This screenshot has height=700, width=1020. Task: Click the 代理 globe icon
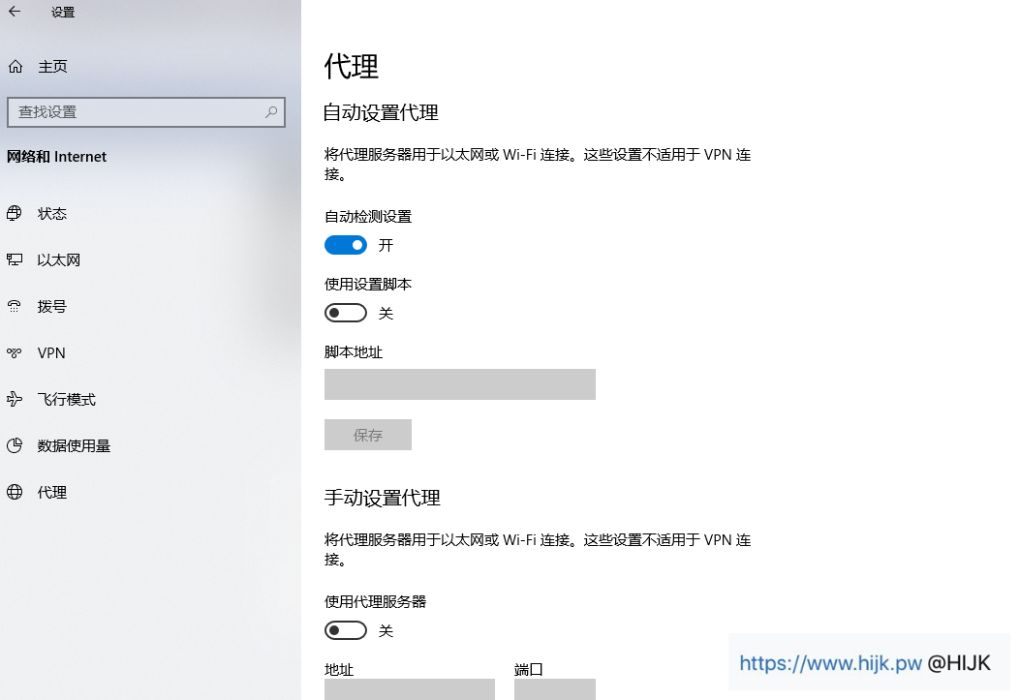[15, 493]
